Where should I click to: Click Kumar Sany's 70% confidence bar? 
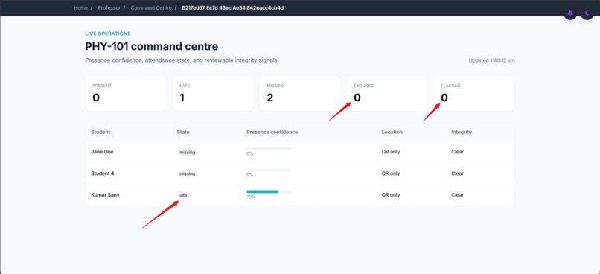[x=269, y=191]
